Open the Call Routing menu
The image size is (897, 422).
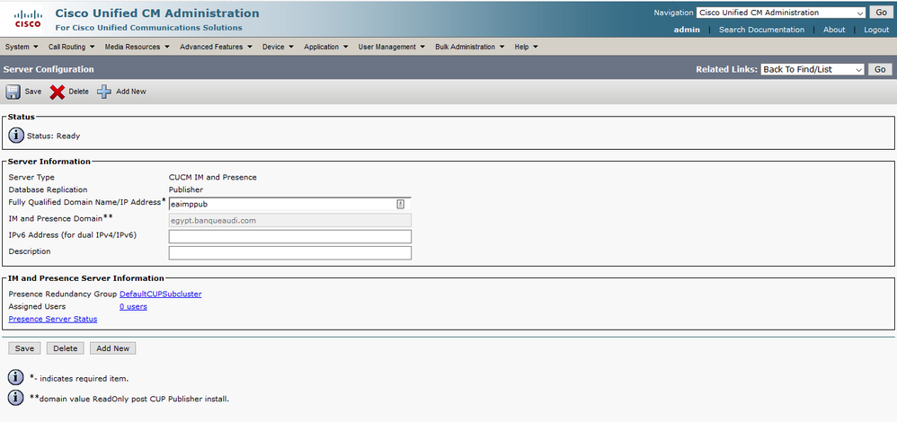72,47
